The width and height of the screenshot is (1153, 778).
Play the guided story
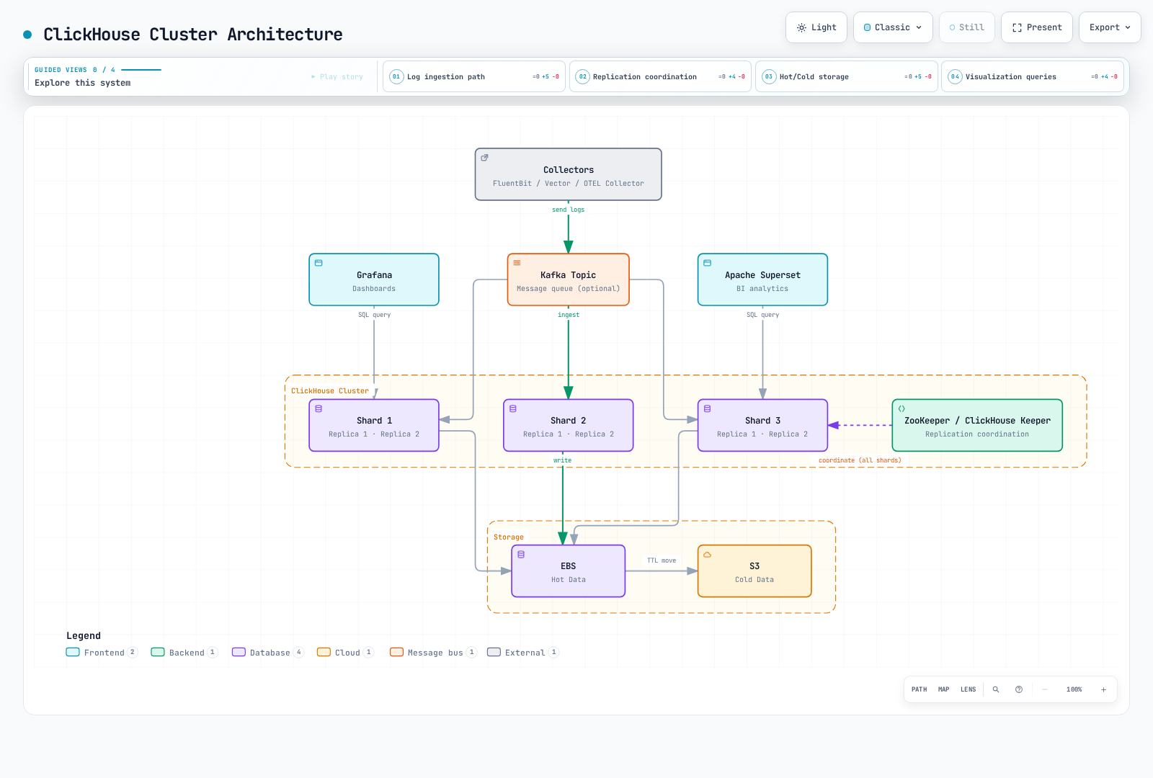tap(337, 76)
